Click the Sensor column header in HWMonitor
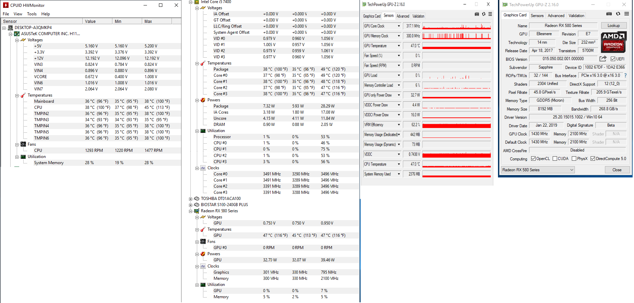634x303 pixels. click(41, 21)
